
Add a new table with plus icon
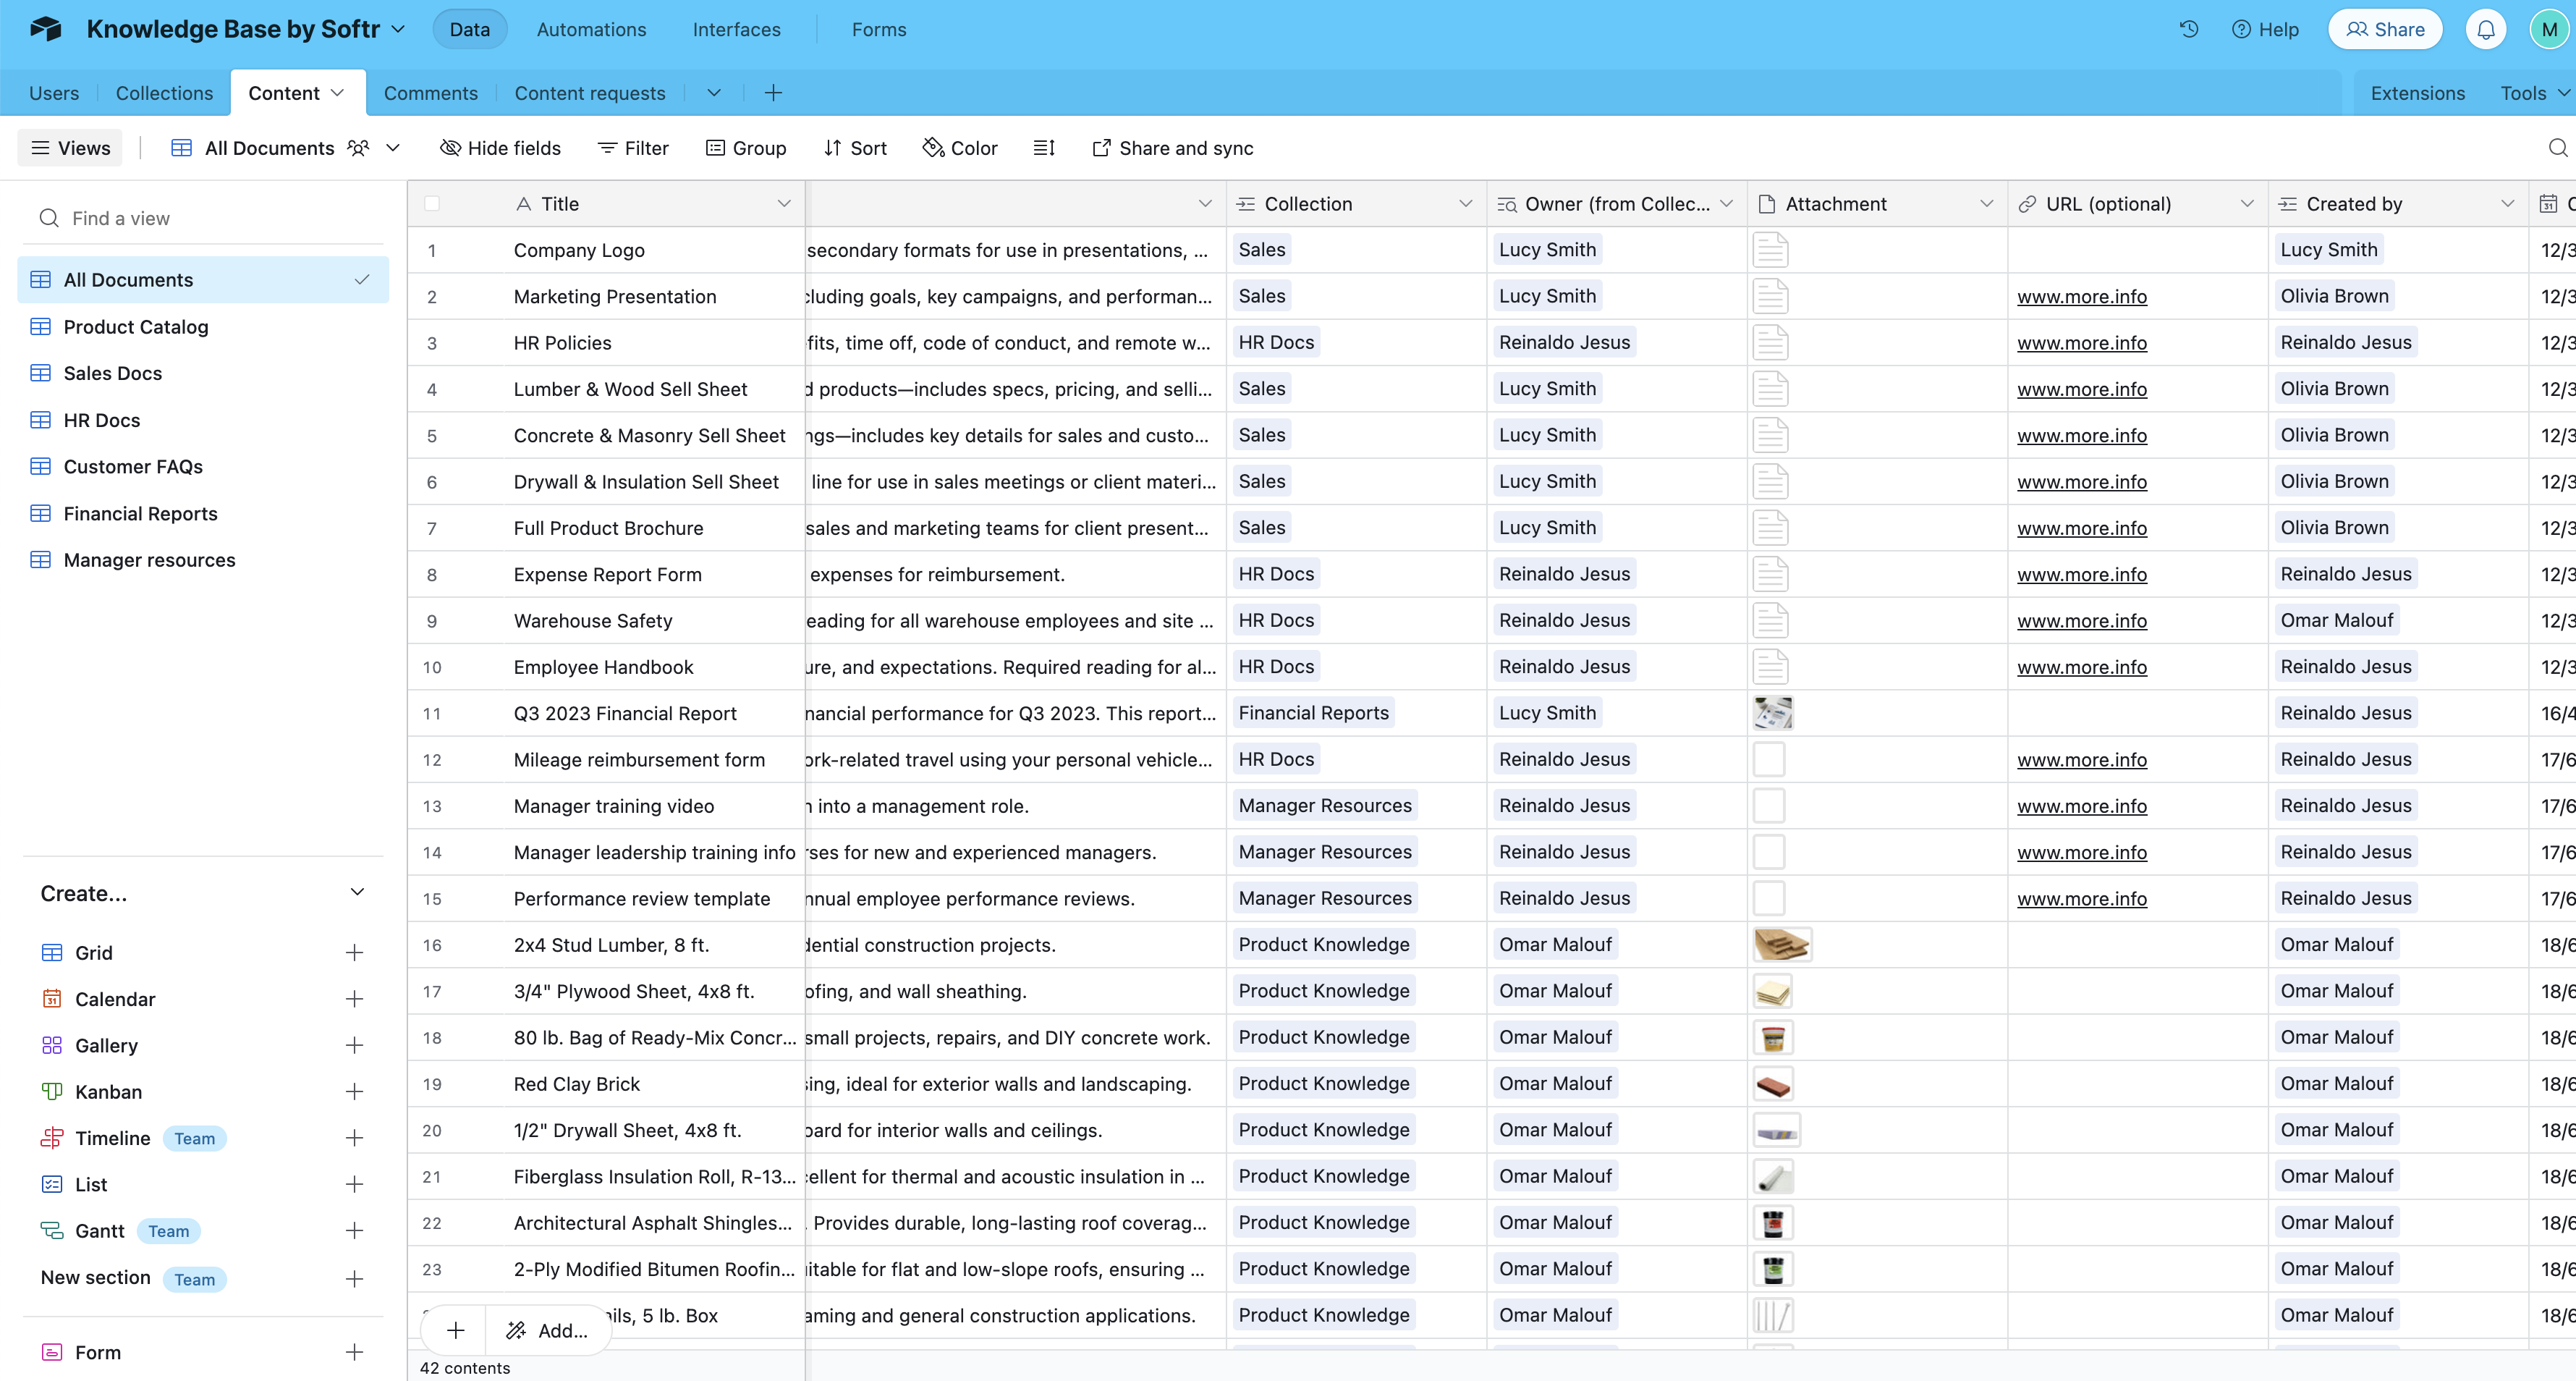(773, 93)
